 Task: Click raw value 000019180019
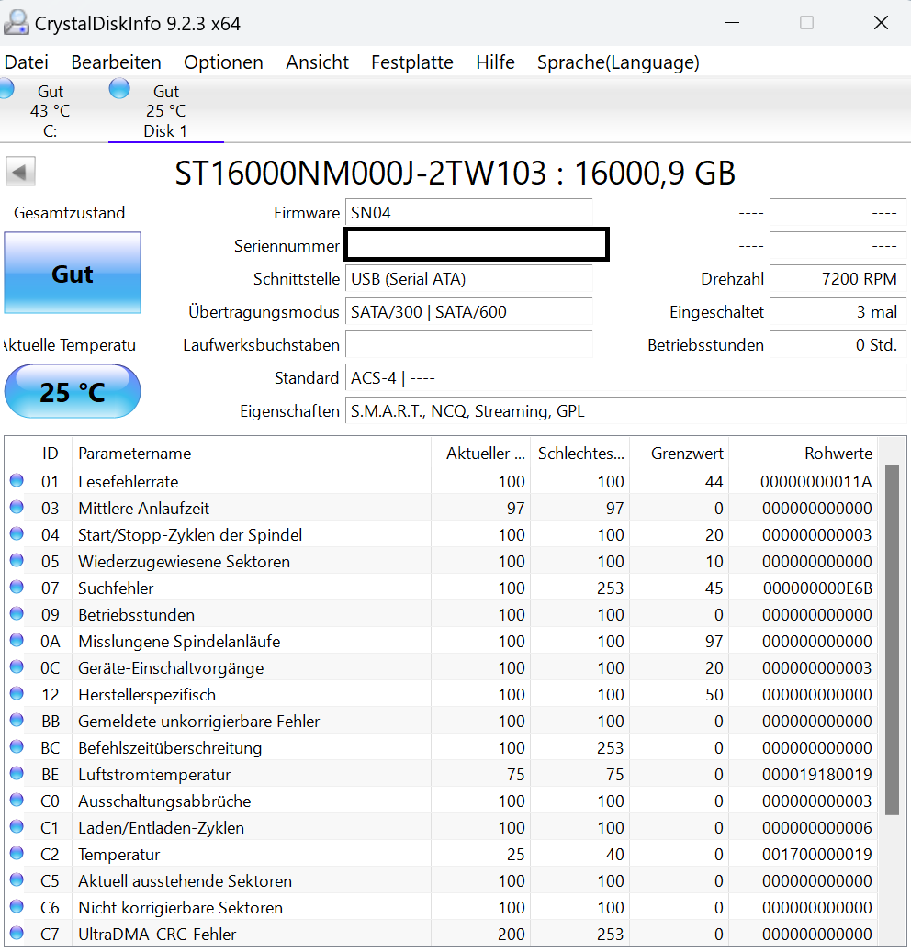click(x=817, y=774)
